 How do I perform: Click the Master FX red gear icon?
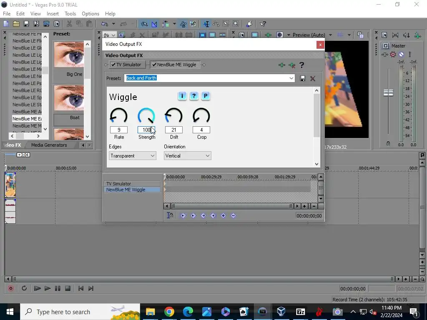coord(393,55)
